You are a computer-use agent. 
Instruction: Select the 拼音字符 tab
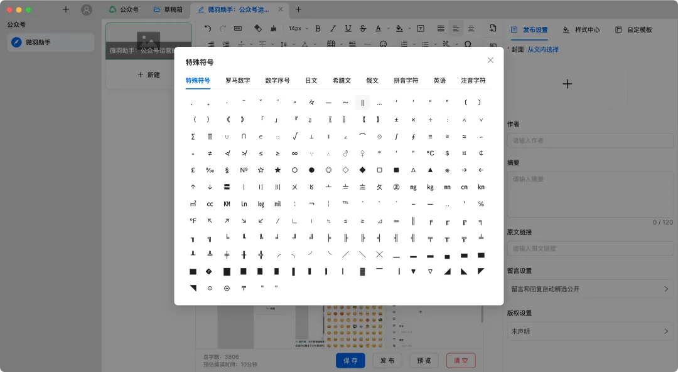coord(406,80)
